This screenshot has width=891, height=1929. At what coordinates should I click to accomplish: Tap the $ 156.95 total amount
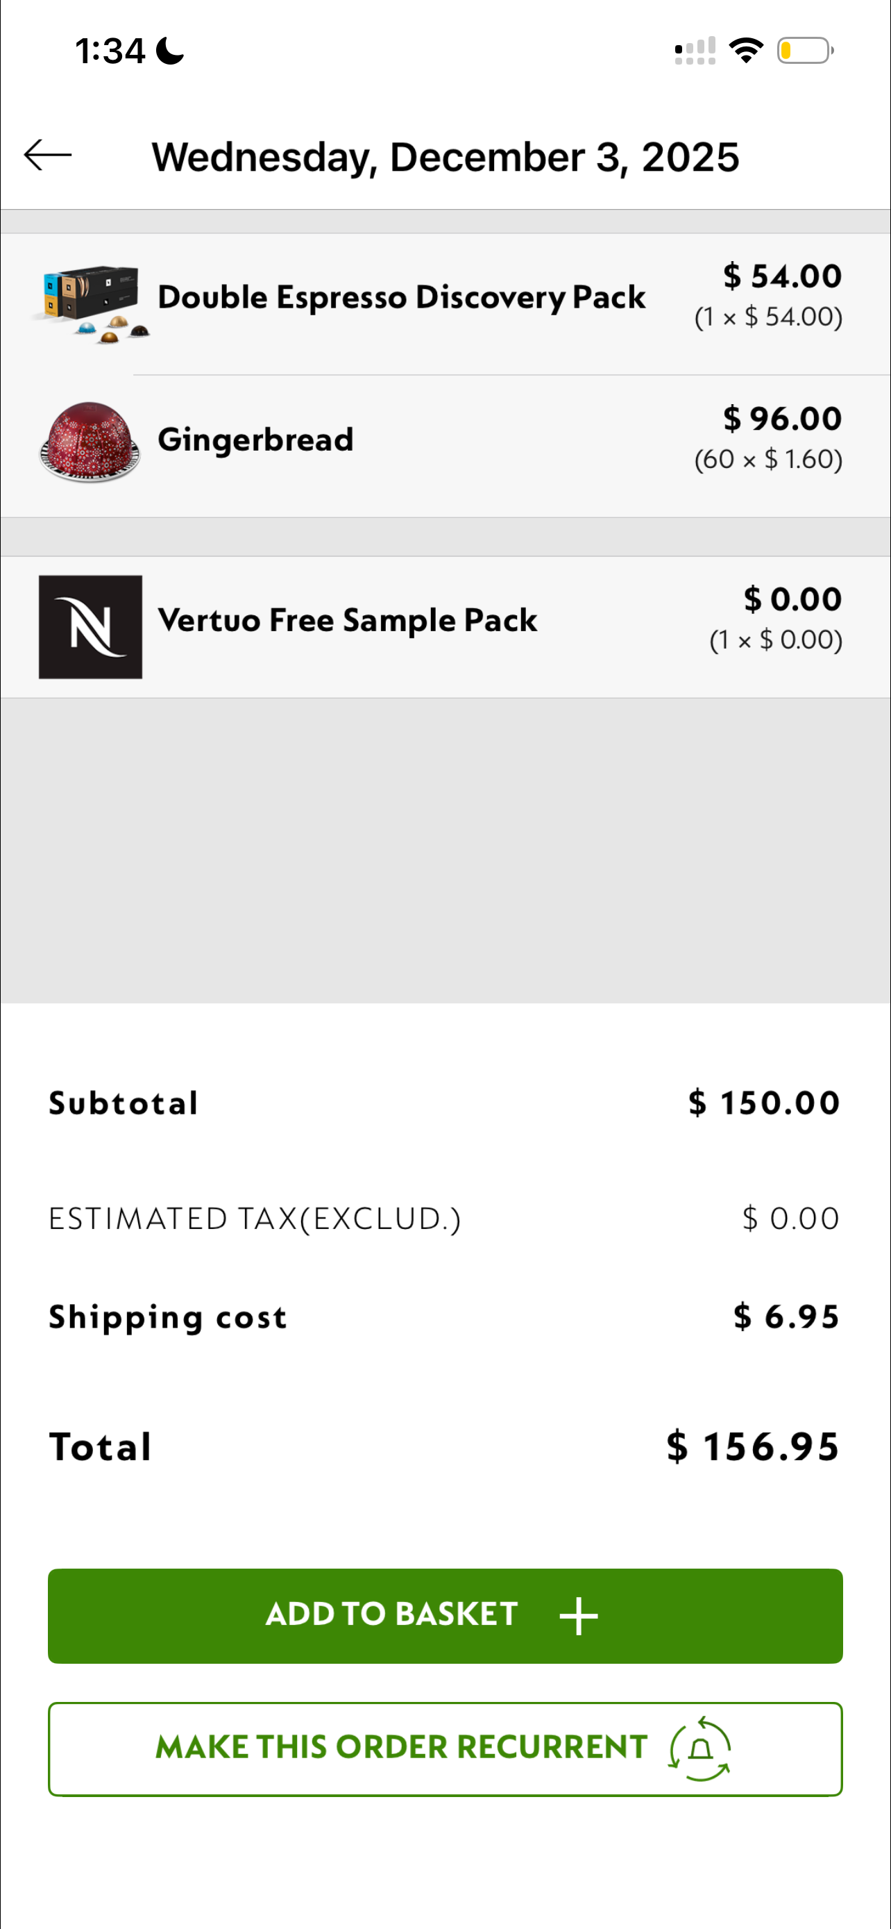click(753, 1446)
